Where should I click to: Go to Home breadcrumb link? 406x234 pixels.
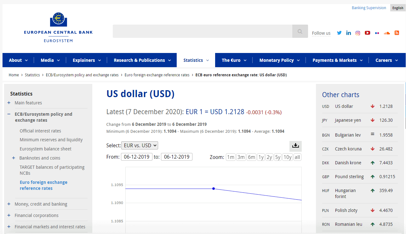[x=14, y=75]
